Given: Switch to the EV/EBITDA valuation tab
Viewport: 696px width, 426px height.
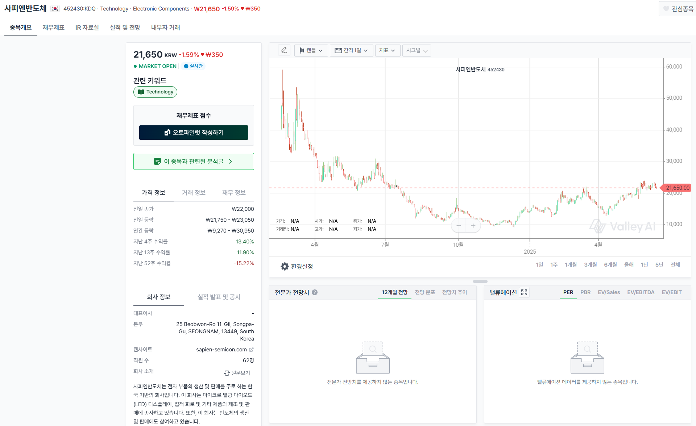Looking at the screenshot, I should coord(641,292).
